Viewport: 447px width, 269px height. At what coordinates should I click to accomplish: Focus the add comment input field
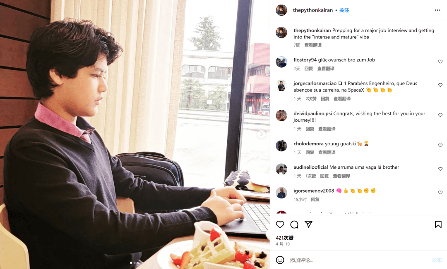tap(359, 260)
